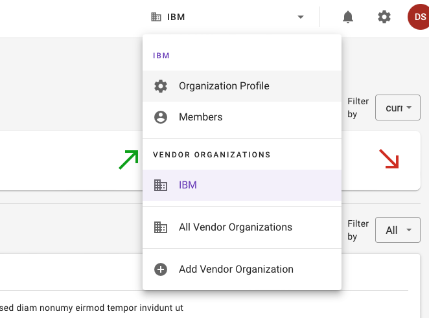Click the Members person icon
The width and height of the screenshot is (429, 318).
[x=161, y=117]
